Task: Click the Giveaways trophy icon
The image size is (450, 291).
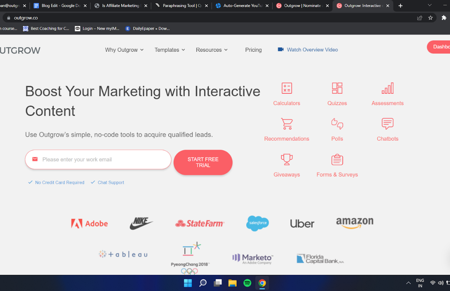Action: (286, 160)
